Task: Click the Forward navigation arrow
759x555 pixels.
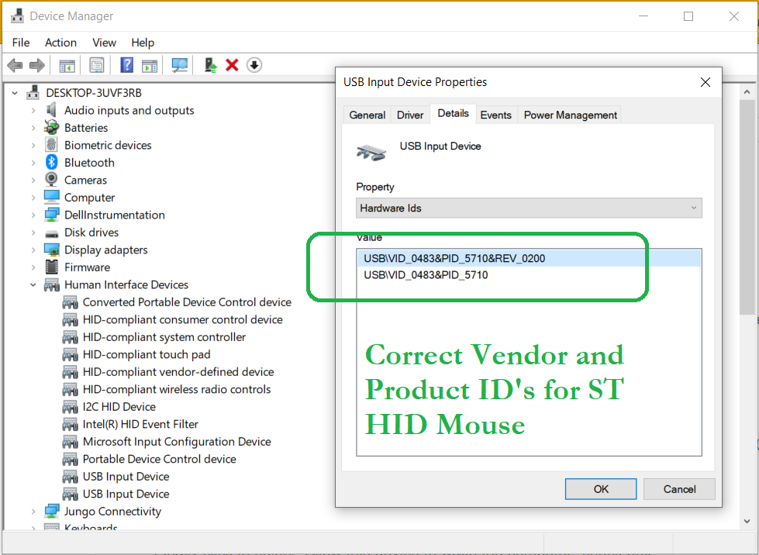Action: click(36, 65)
